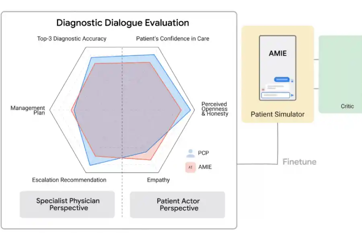Click the Finetune connector label
362x241 pixels.
299,162
